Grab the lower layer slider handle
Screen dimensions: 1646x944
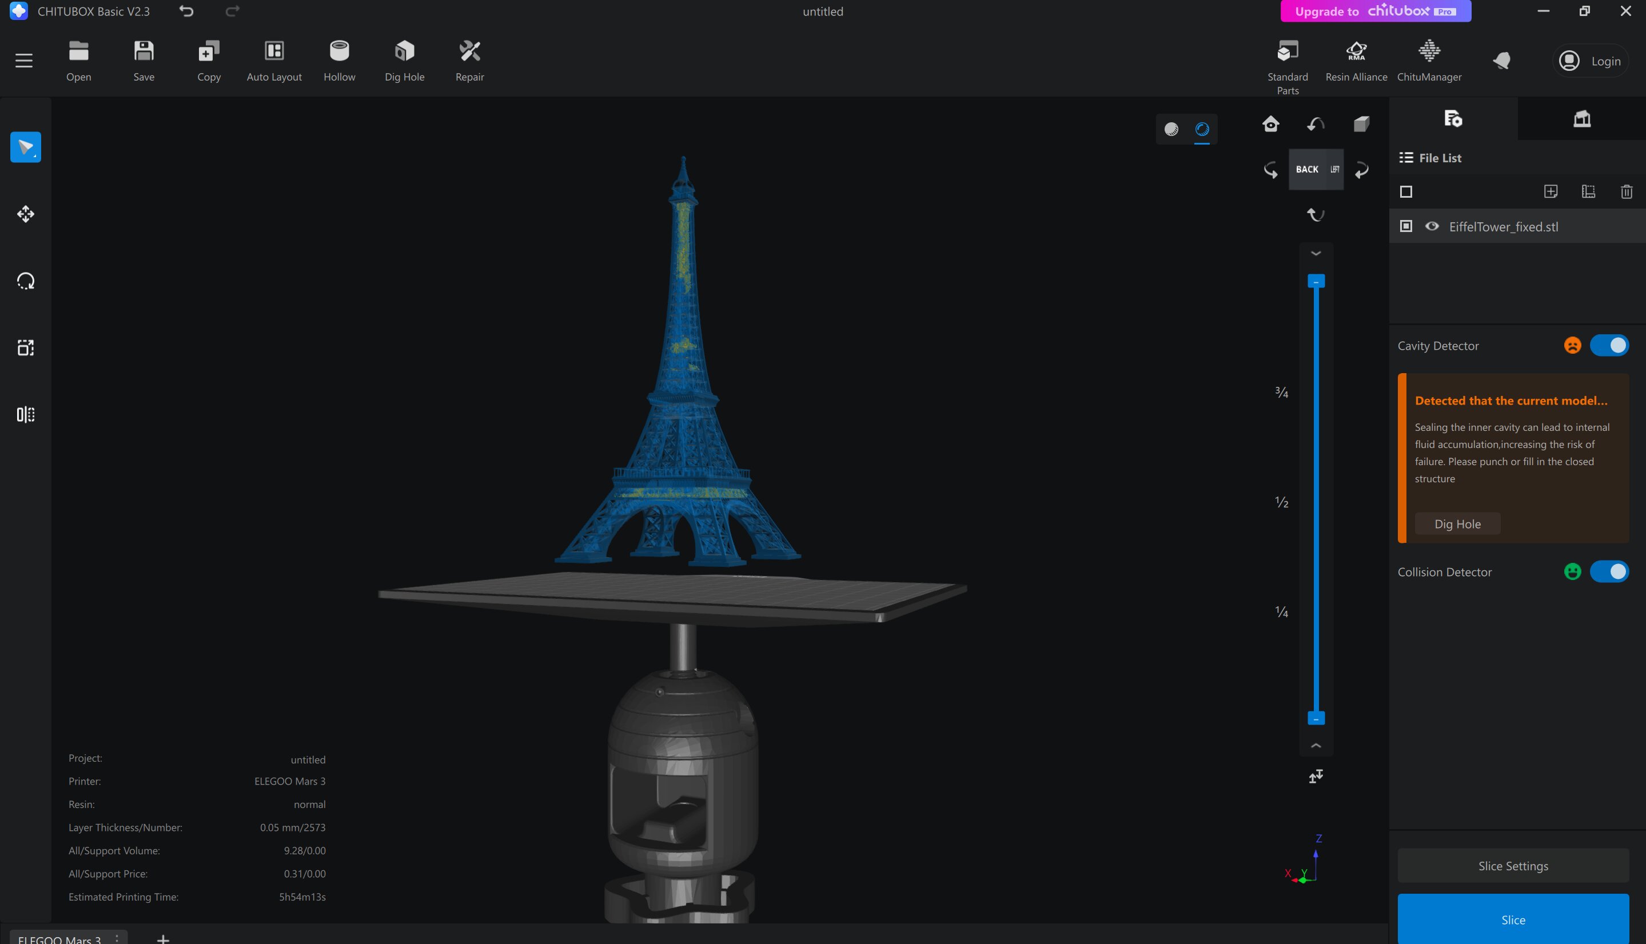click(x=1315, y=718)
